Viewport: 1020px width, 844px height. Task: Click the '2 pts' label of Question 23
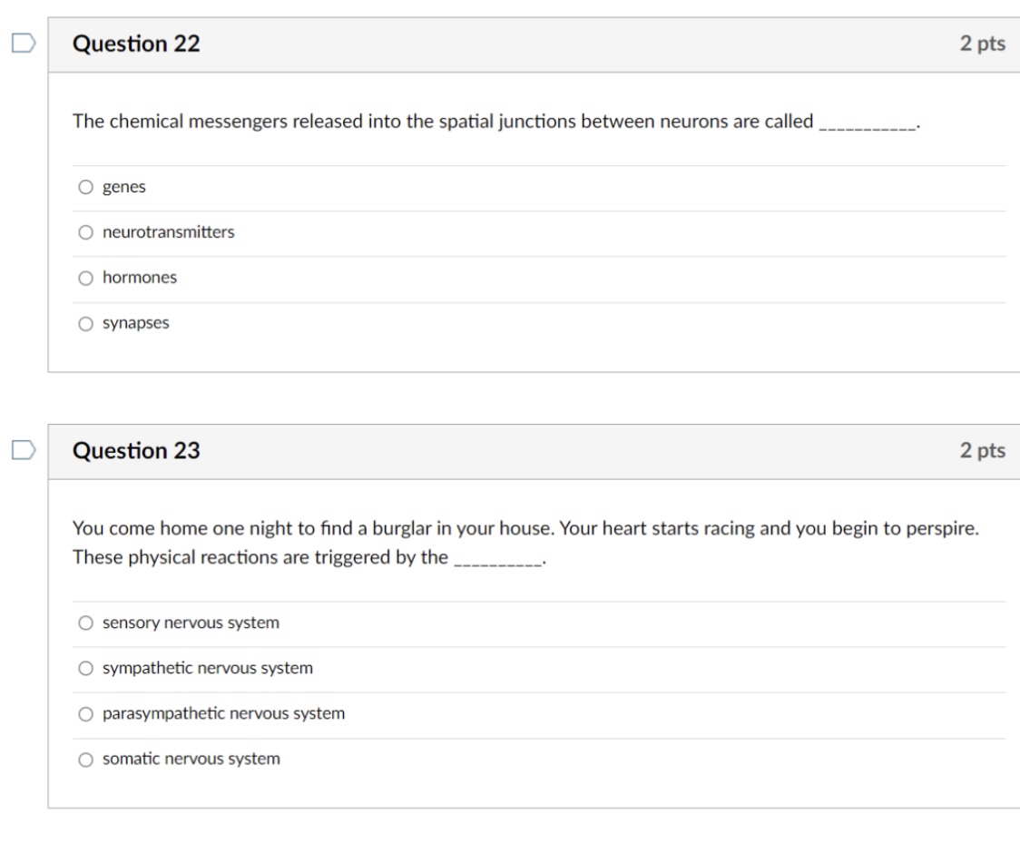pyautogui.click(x=982, y=451)
